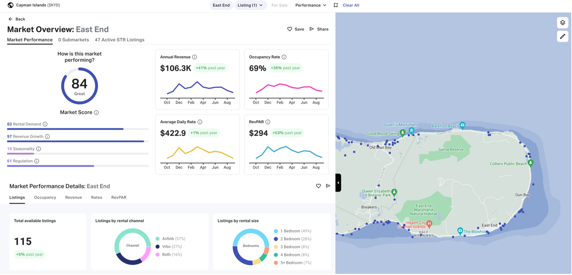Open the Performance dropdown
Screen dimensions: 572x275
click(x=310, y=5)
